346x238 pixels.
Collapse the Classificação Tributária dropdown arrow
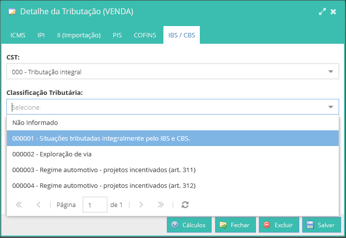tap(330, 107)
